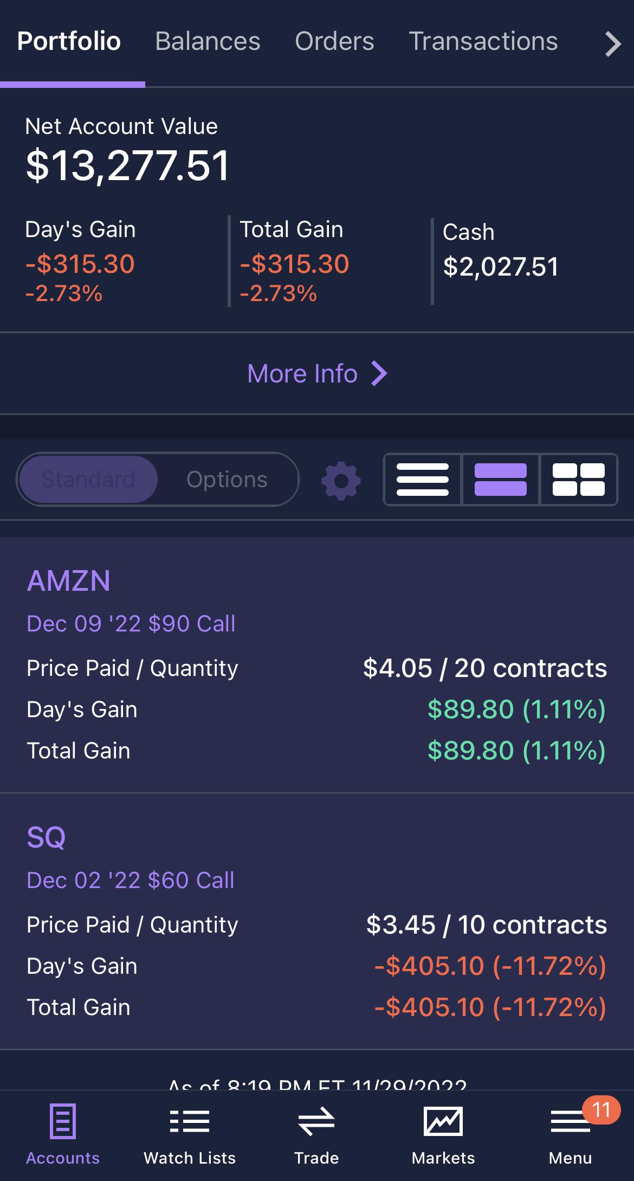
Task: Tap AMZN Dec 09 '22 $90 Call
Action: click(x=131, y=624)
